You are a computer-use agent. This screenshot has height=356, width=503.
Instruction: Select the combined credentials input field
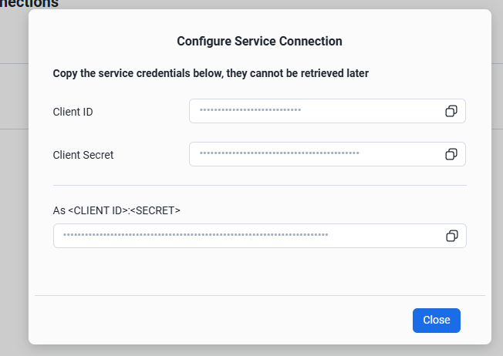pos(247,236)
